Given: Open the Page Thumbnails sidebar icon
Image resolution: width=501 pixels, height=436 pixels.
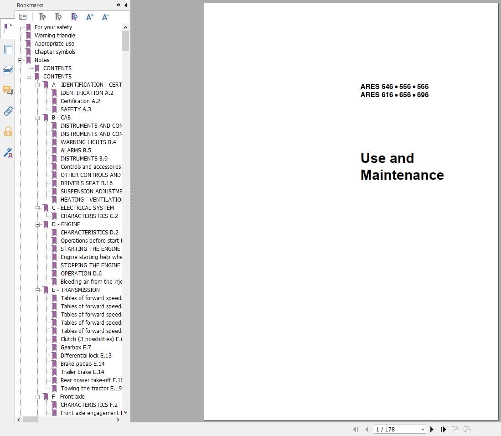Looking at the screenshot, I should [8, 50].
